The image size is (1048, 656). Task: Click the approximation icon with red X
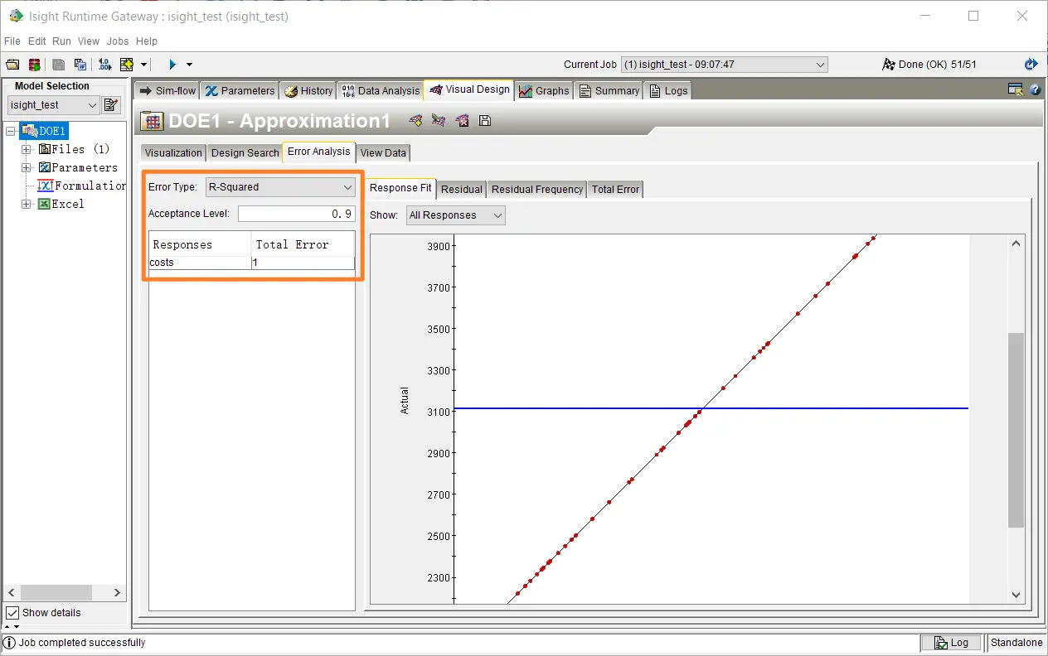(462, 121)
